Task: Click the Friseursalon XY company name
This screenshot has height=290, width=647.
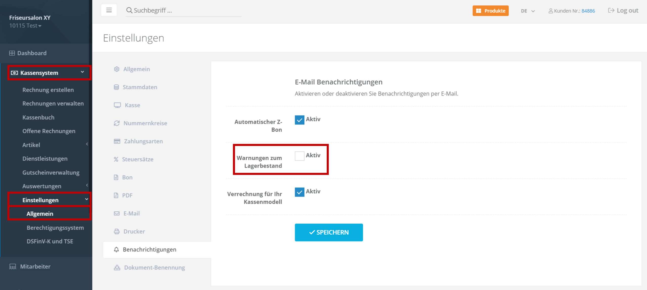Action: click(30, 18)
